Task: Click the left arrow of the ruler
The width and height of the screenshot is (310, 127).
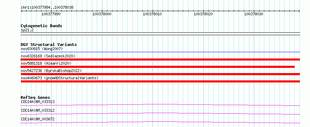Action: pyautogui.click(x=22, y=11)
